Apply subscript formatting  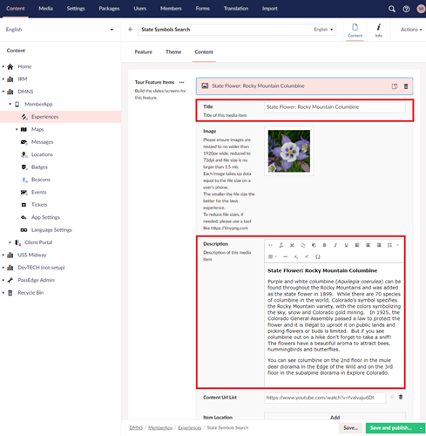296,256
